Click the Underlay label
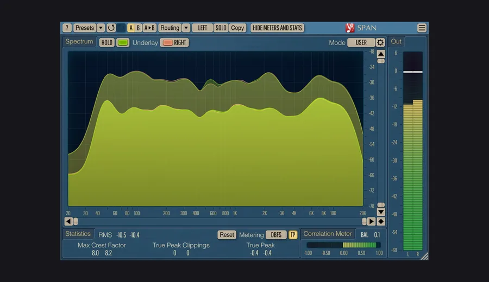 (145, 43)
